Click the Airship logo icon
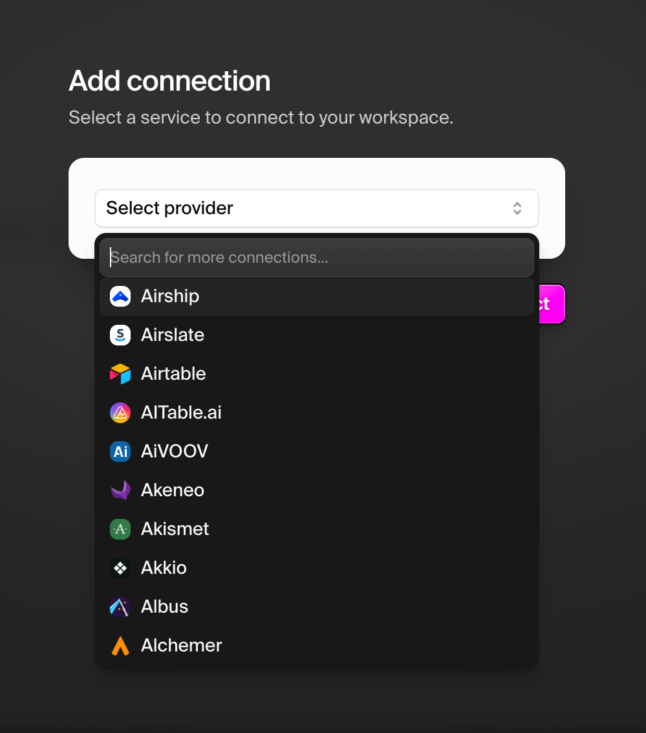 pyautogui.click(x=120, y=296)
